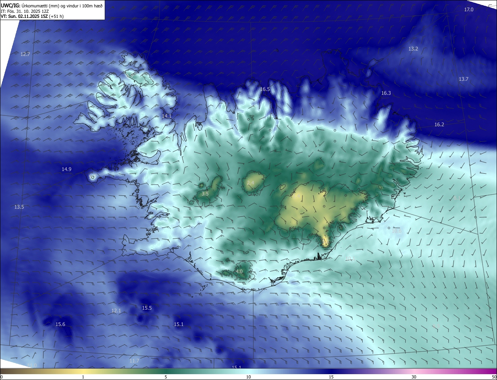Click the 11.7 value label
Image resolution: width=497 pixels, height=380 pixels.
point(134,361)
